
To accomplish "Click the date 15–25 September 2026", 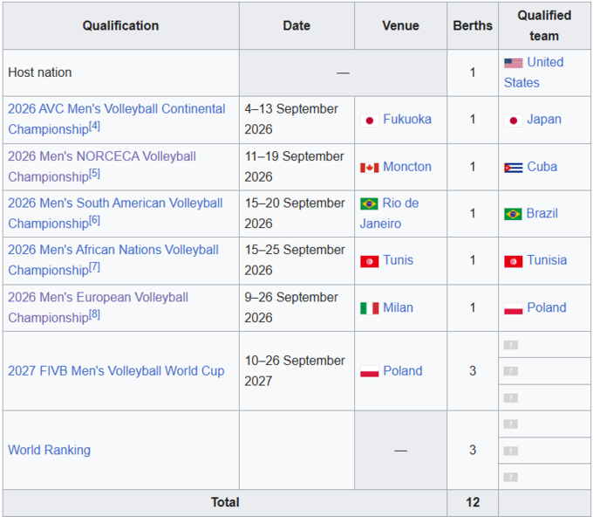I will (x=295, y=260).
